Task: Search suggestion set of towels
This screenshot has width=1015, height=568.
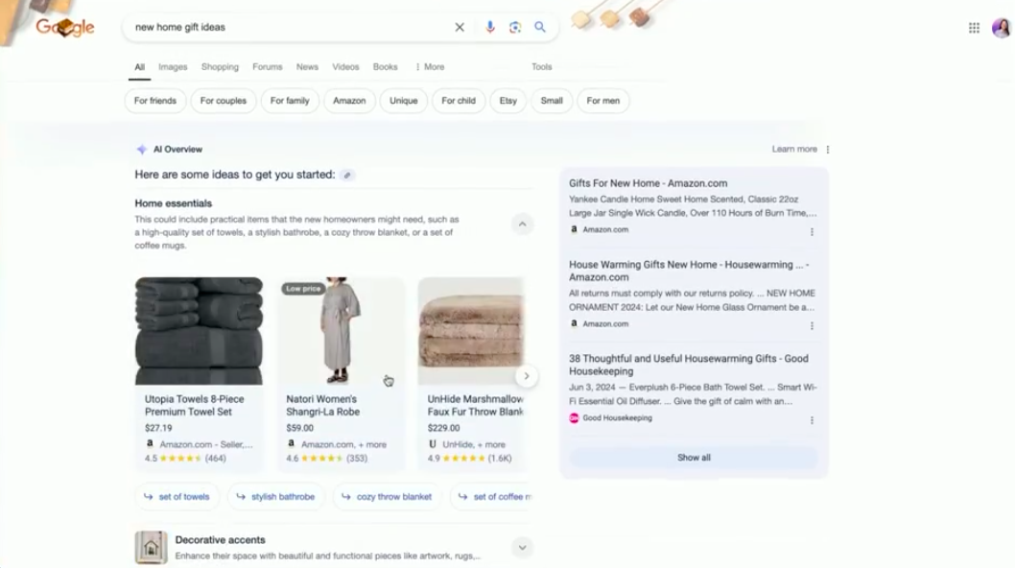Action: pyautogui.click(x=177, y=497)
